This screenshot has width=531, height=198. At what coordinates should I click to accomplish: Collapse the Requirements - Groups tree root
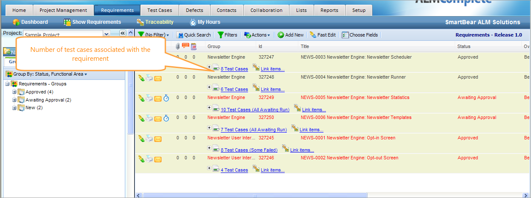(x=7, y=84)
